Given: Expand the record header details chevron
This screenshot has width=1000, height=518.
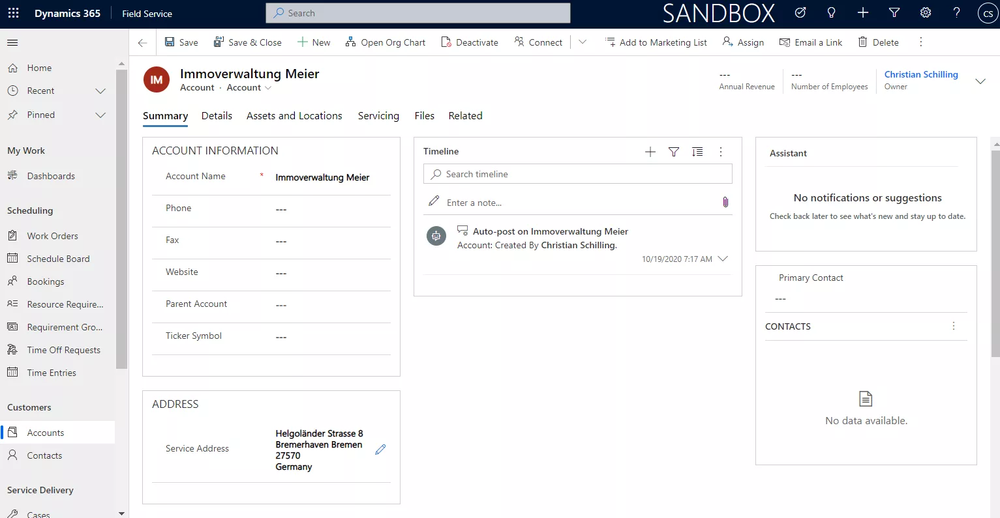Looking at the screenshot, I should point(980,81).
